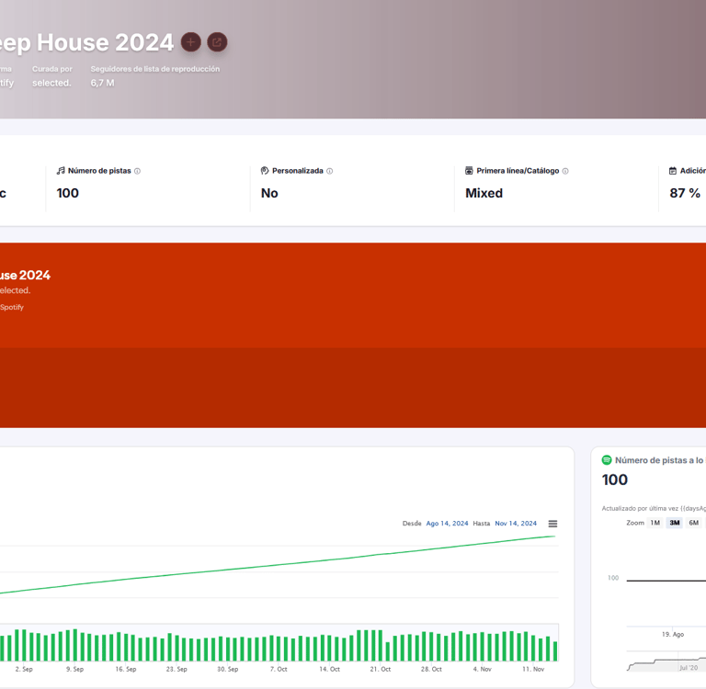Click the head icon before Personalizada

click(265, 171)
